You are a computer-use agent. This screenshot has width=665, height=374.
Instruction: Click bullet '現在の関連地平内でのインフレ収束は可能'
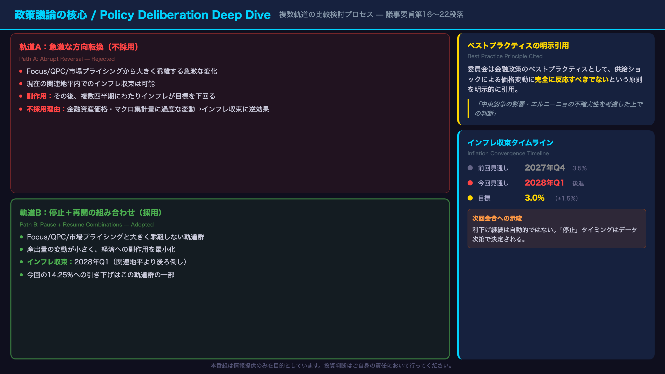pos(91,84)
